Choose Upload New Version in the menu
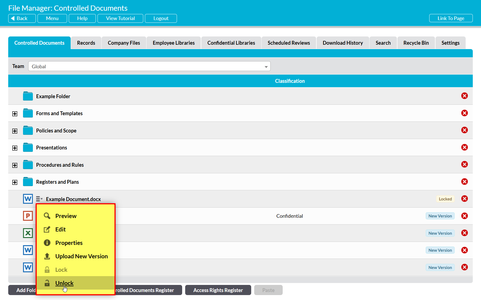The image size is (481, 300). 81,256
